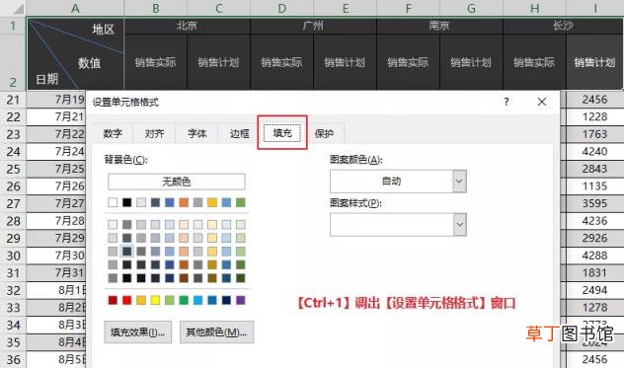
Task: Select the 填充 tab
Action: 282,132
